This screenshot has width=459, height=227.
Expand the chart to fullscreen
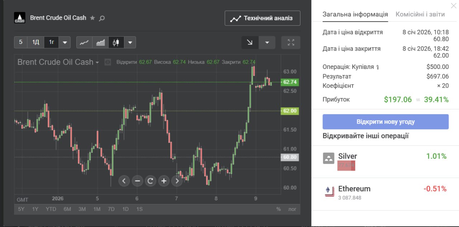[x=291, y=42]
